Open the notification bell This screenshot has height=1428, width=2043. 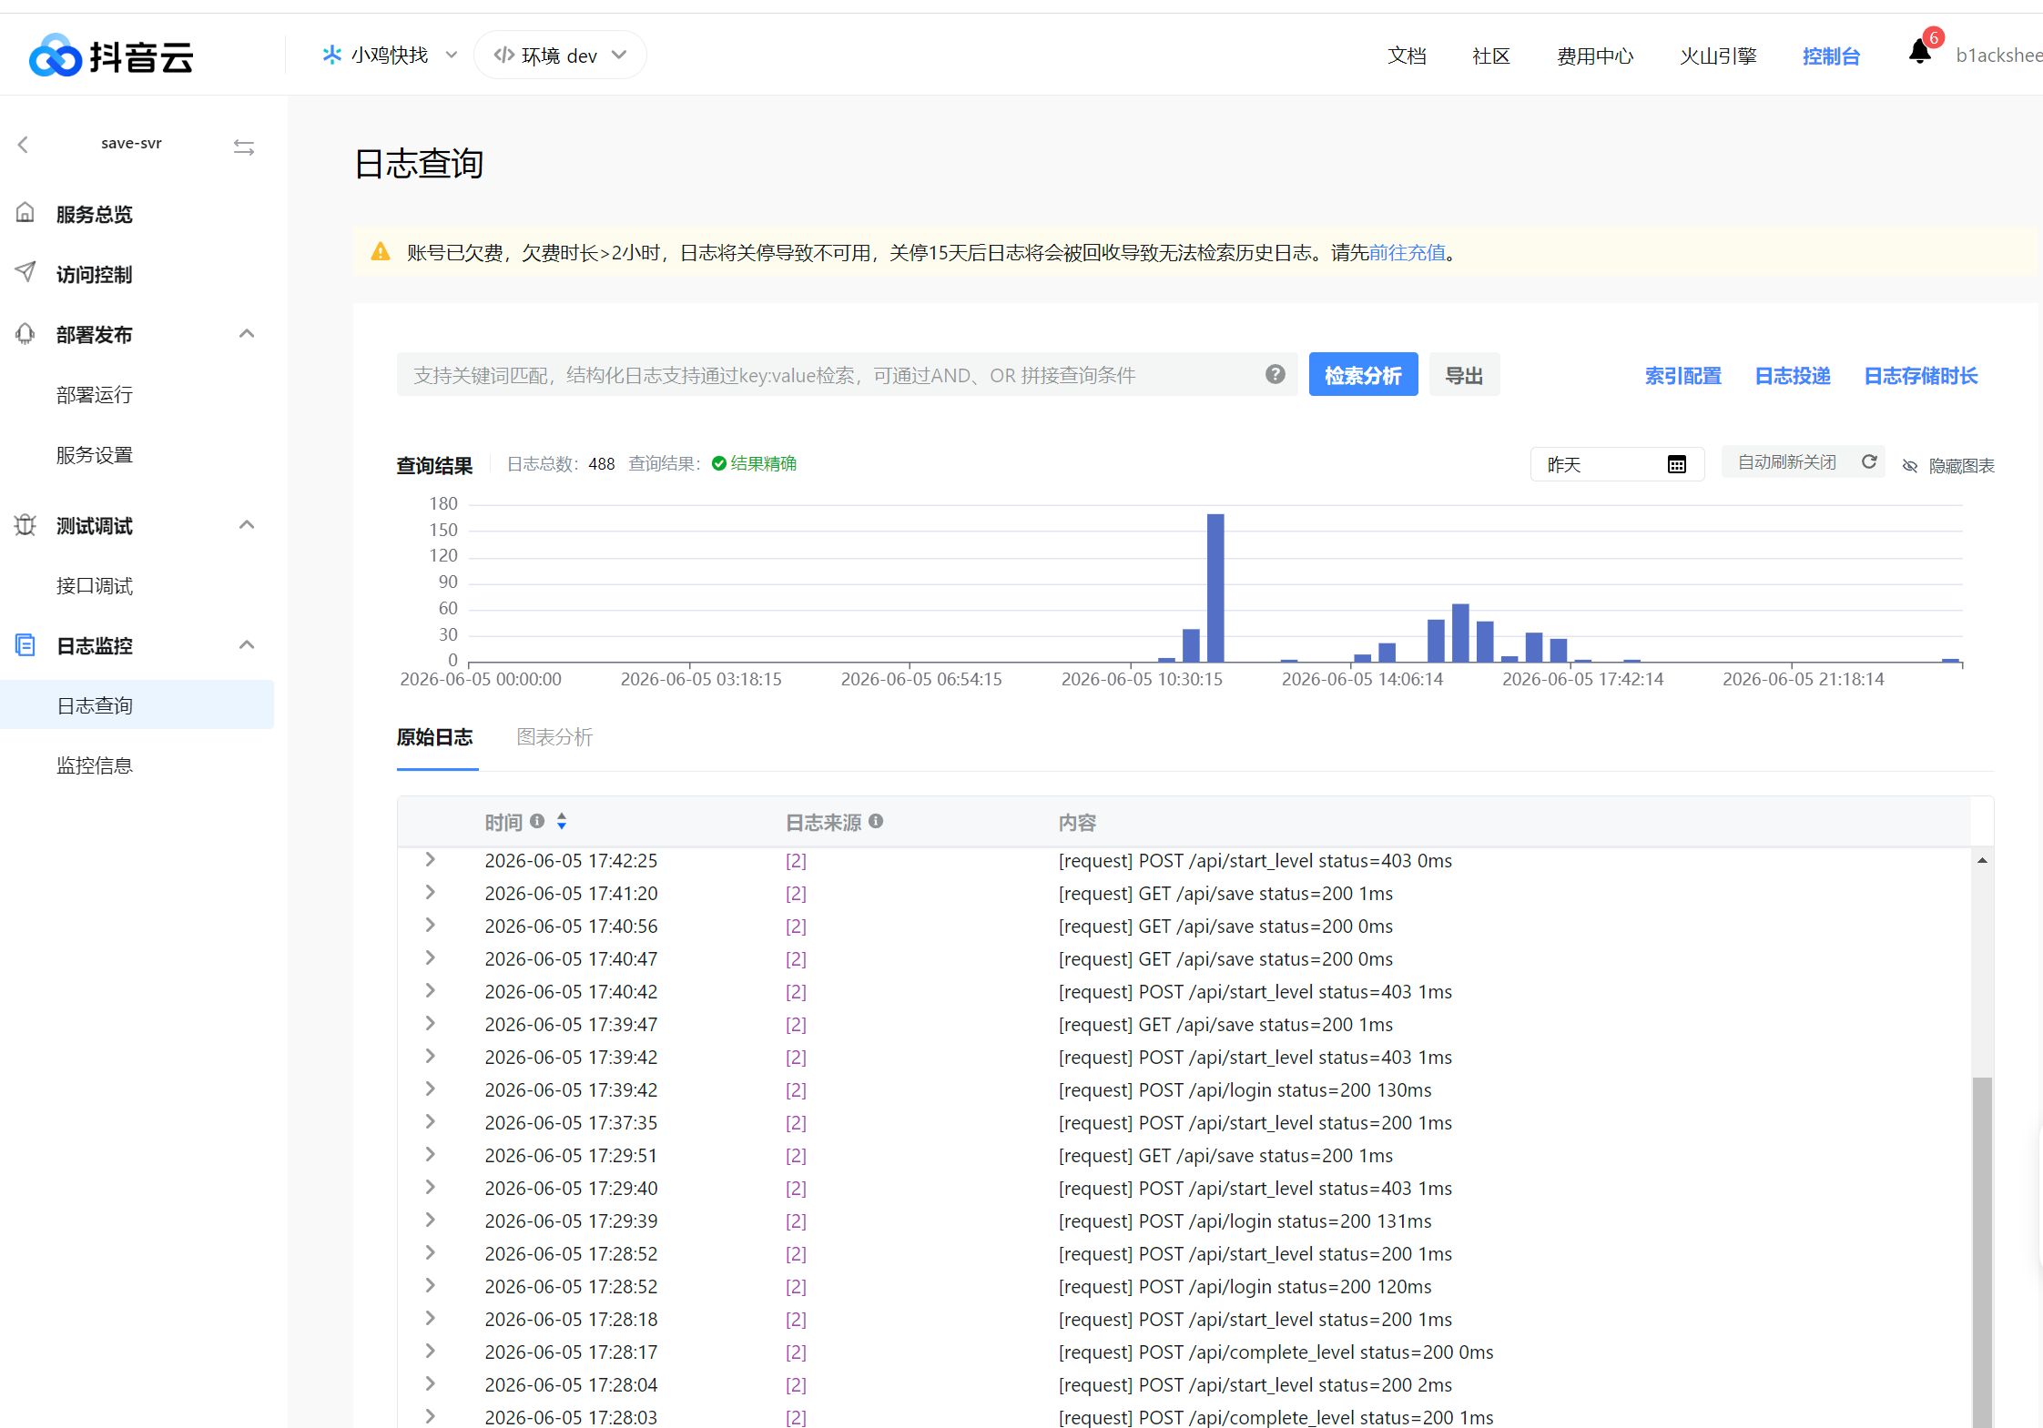point(1919,53)
